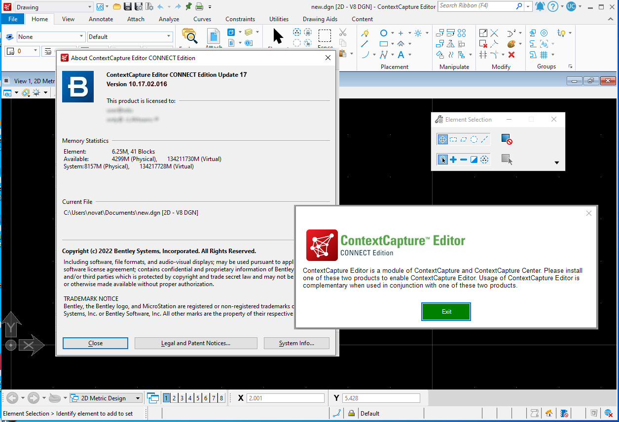Click the Undo arrow in title bar

[160, 6]
